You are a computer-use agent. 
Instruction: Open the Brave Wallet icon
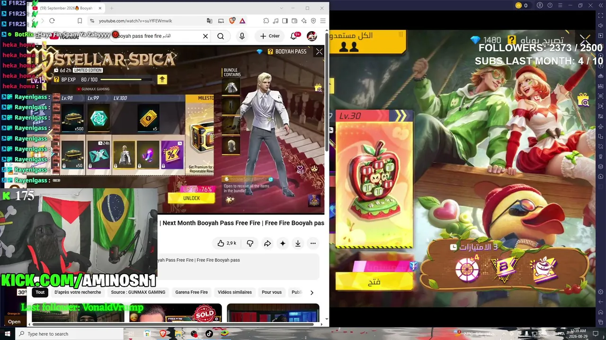click(x=294, y=21)
